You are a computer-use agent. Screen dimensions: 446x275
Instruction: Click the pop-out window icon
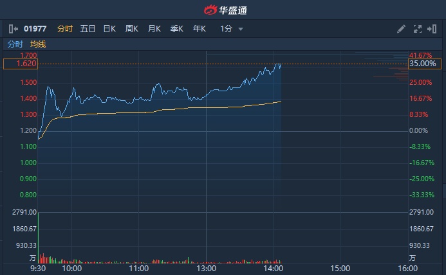pyautogui.click(x=432, y=29)
